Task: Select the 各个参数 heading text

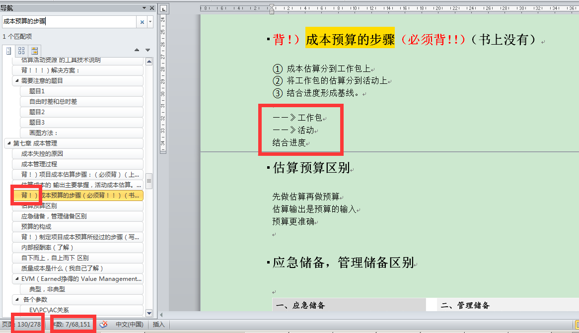Action: click(35, 299)
